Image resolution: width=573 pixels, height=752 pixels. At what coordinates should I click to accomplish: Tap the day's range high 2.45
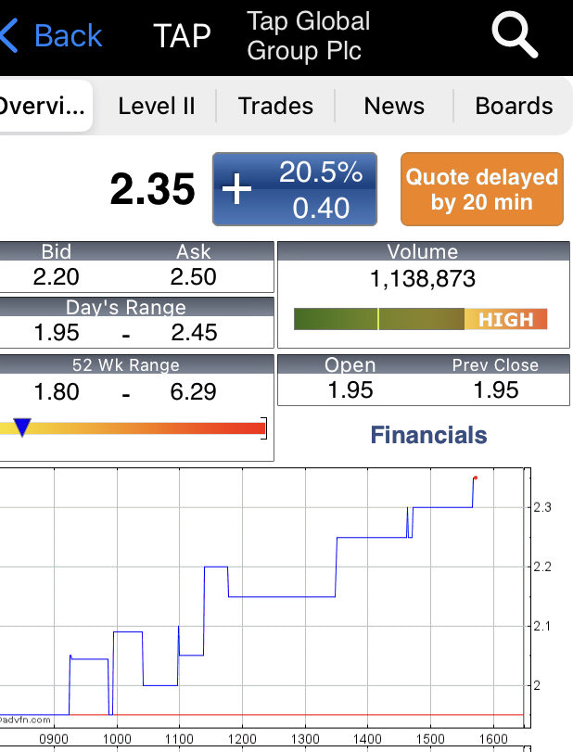[x=194, y=333]
